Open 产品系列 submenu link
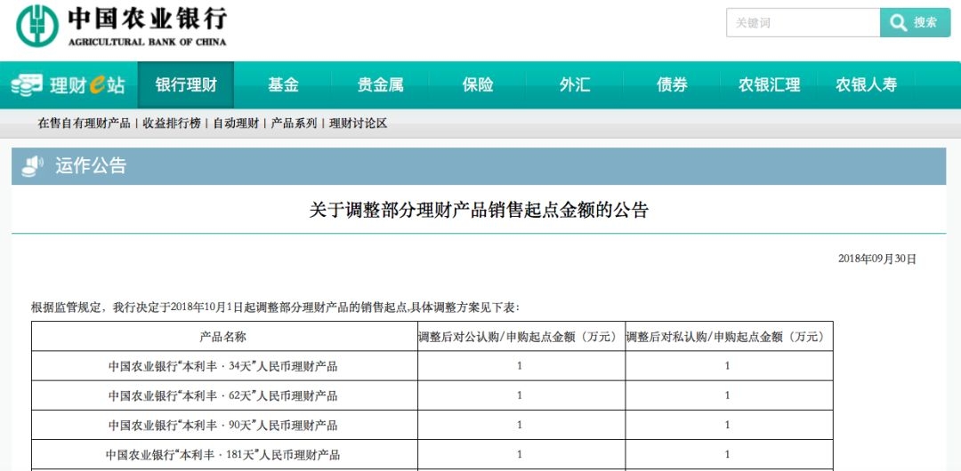This screenshot has height=471, width=961. pyautogui.click(x=295, y=124)
